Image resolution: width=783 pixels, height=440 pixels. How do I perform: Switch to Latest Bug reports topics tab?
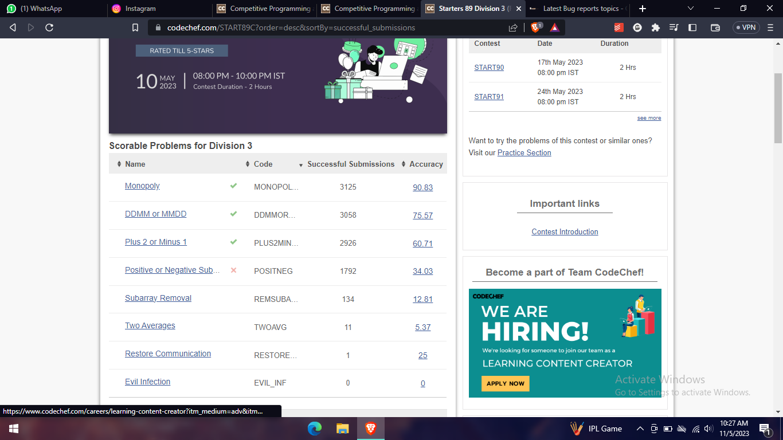click(578, 9)
